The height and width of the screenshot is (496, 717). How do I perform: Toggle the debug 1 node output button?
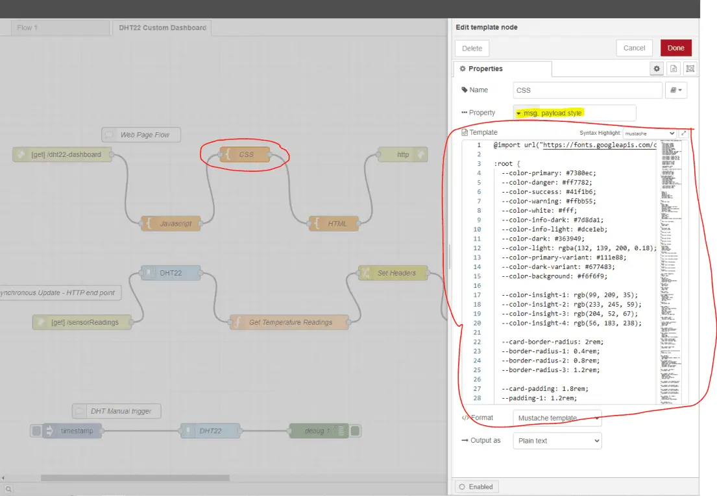click(356, 431)
